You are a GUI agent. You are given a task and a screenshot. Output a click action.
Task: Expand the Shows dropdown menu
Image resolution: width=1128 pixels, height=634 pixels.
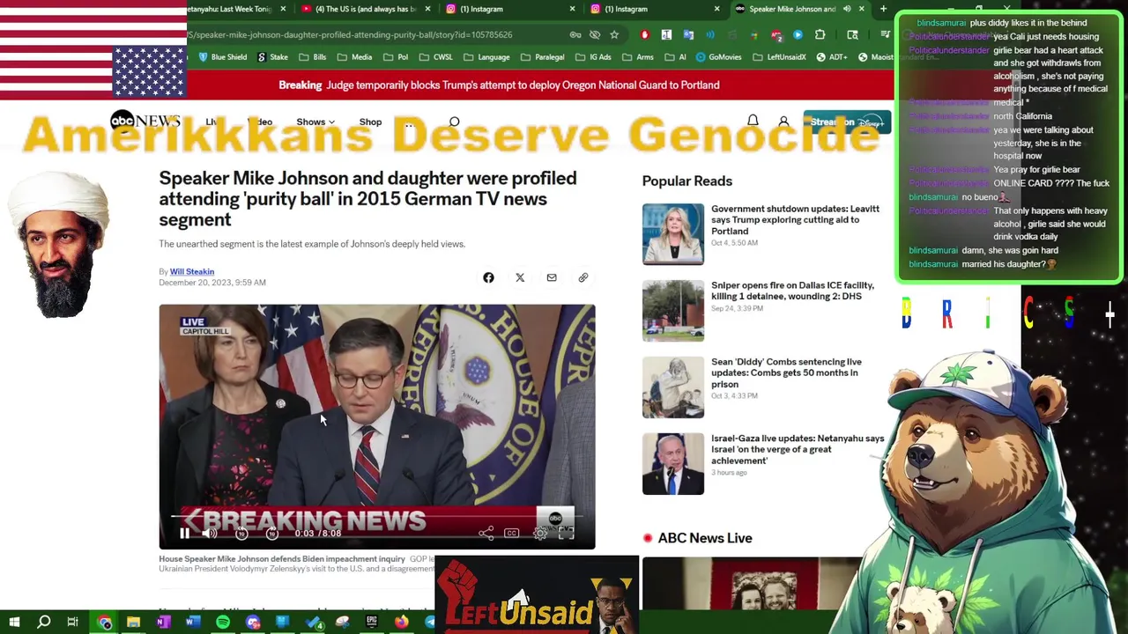[315, 122]
